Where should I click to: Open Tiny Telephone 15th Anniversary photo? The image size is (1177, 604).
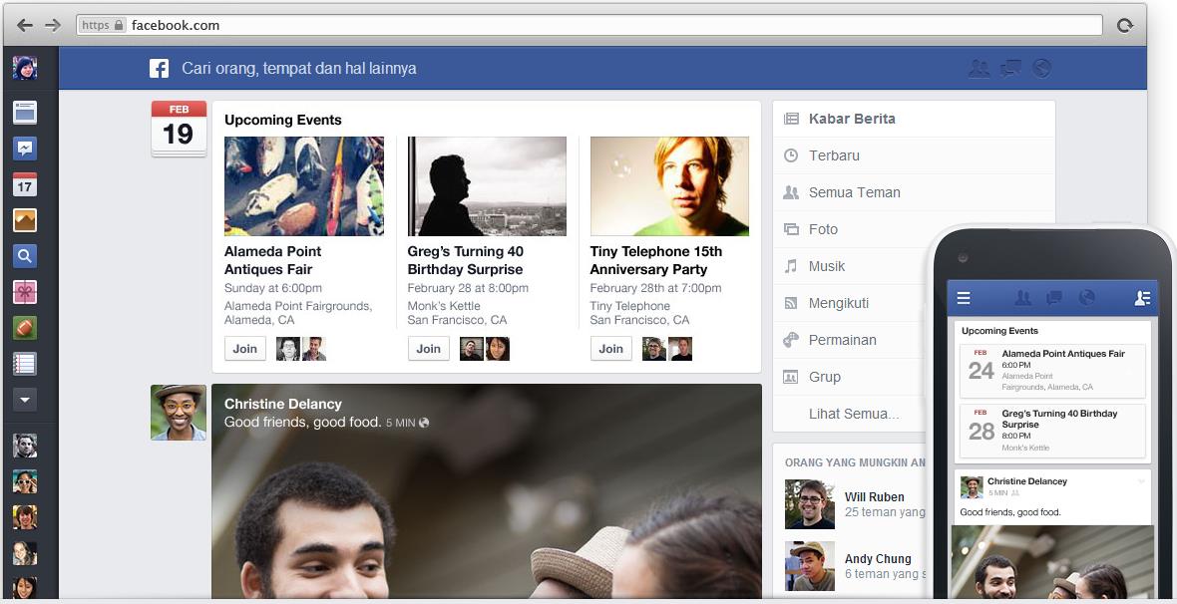669,186
